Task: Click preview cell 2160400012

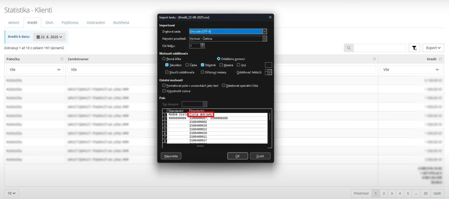Action: [198, 129]
